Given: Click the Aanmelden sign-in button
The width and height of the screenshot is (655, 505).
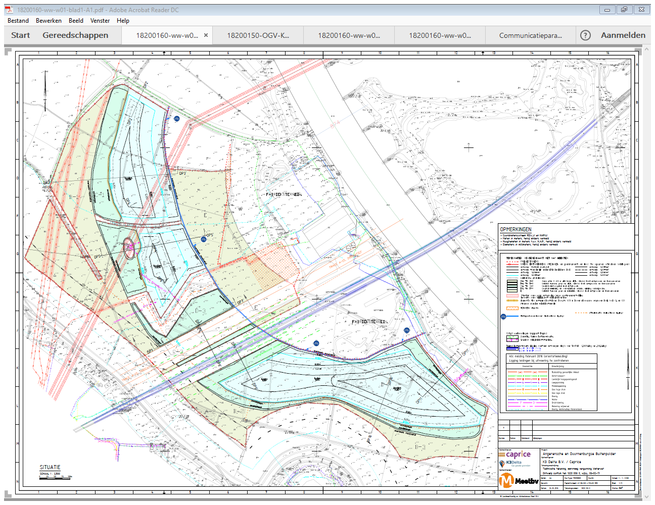Looking at the screenshot, I should click(623, 35).
